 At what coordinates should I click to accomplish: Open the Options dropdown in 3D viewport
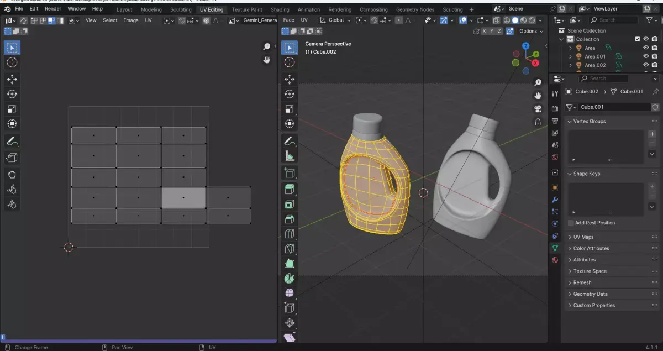point(531,31)
